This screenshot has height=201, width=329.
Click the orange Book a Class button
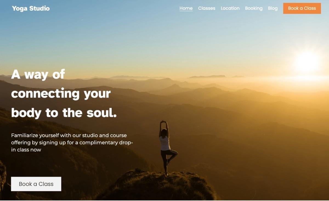click(302, 8)
